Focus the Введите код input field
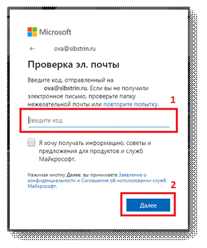Image resolution: width=207 pixels, height=248 pixels. coord(99,121)
